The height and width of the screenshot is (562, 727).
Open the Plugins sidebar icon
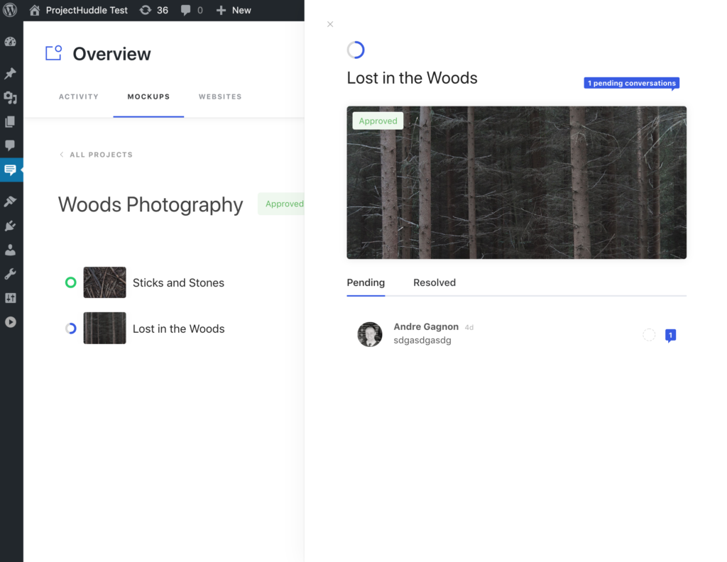(x=10, y=226)
